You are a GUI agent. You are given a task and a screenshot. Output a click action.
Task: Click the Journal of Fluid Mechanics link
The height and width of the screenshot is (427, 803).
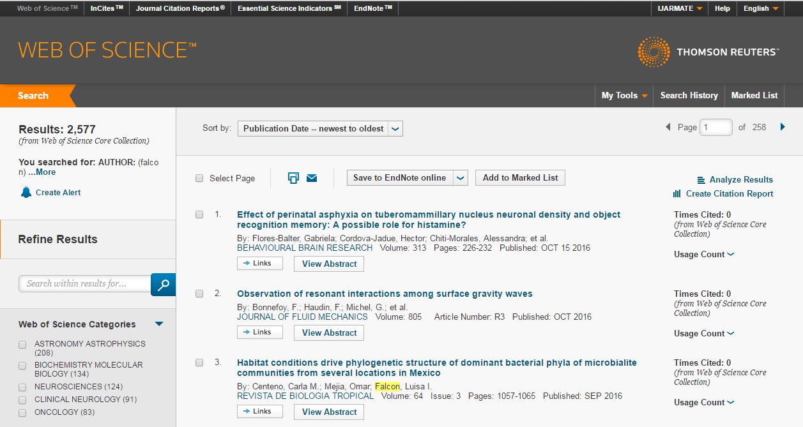click(302, 317)
